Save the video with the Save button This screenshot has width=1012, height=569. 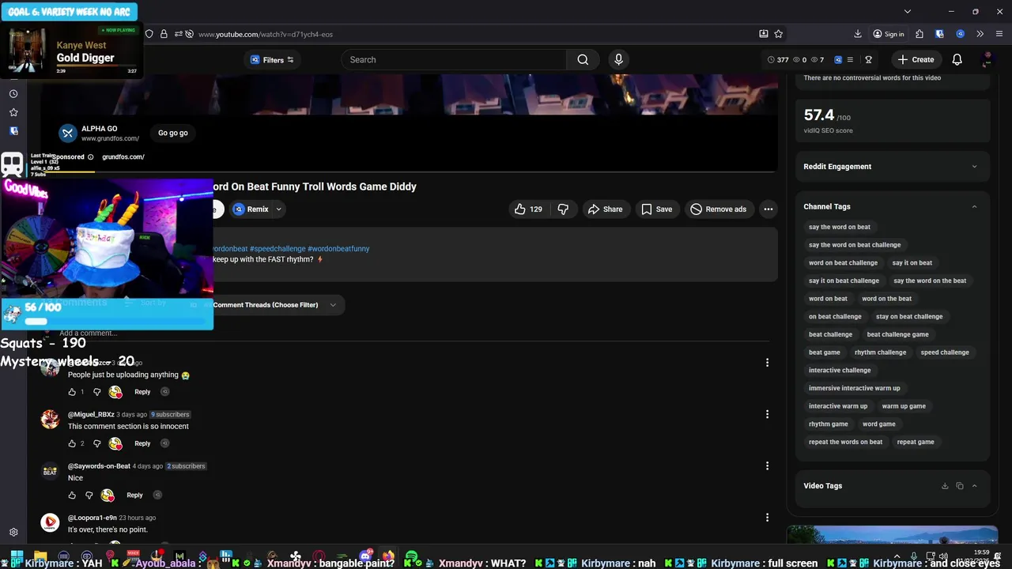pyautogui.click(x=656, y=209)
